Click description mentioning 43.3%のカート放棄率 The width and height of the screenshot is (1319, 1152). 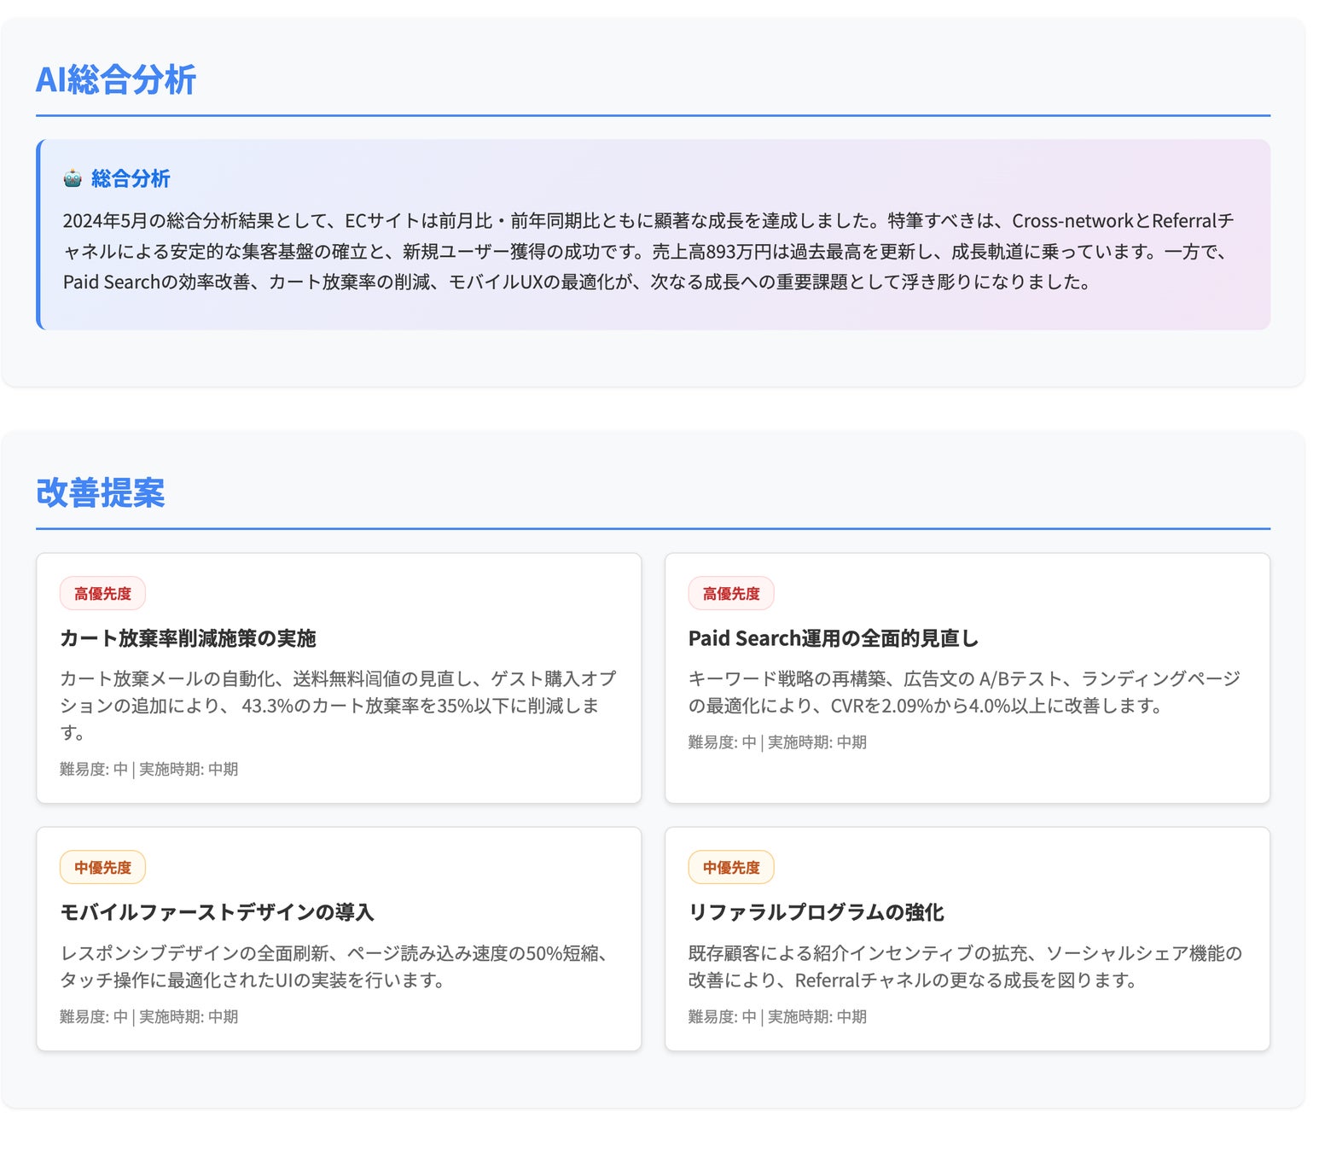click(338, 705)
